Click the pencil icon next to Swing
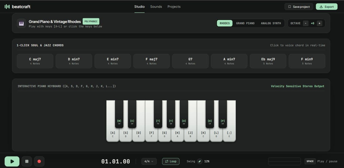This screenshot has height=168, width=344. click(199, 161)
